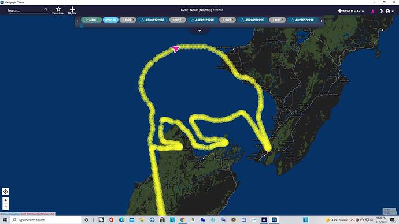399x224 pixels.
Task: Center map on current location
Action: [x=6, y=192]
